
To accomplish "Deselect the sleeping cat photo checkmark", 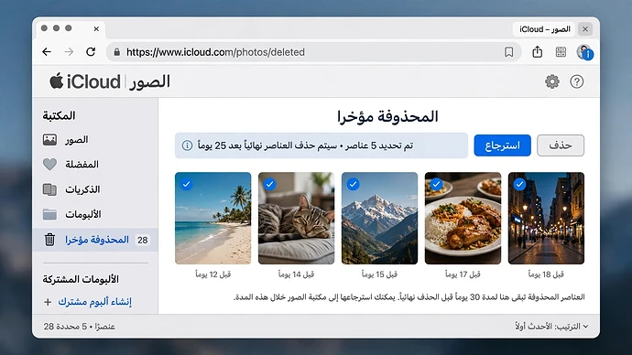I will point(269,184).
